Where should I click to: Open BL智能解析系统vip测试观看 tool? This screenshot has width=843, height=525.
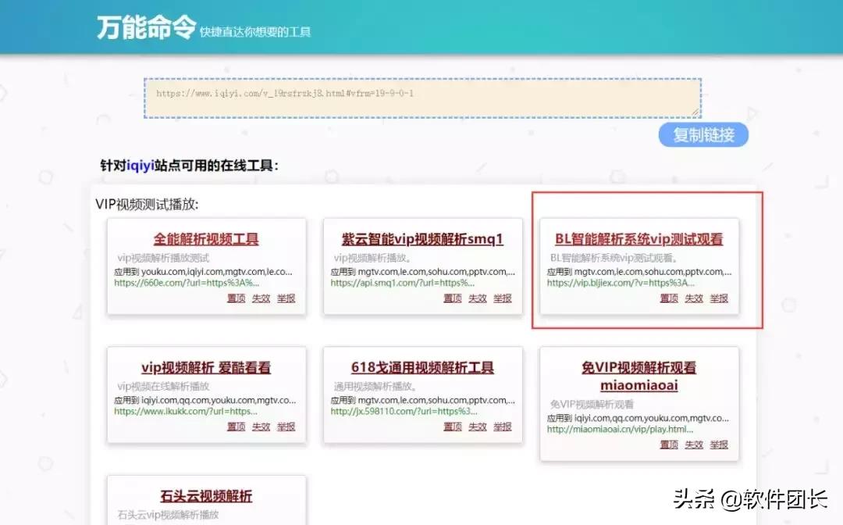coord(639,240)
